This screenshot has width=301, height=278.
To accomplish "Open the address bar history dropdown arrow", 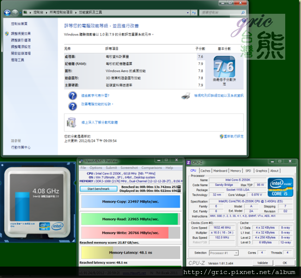I will tap(187, 12).
